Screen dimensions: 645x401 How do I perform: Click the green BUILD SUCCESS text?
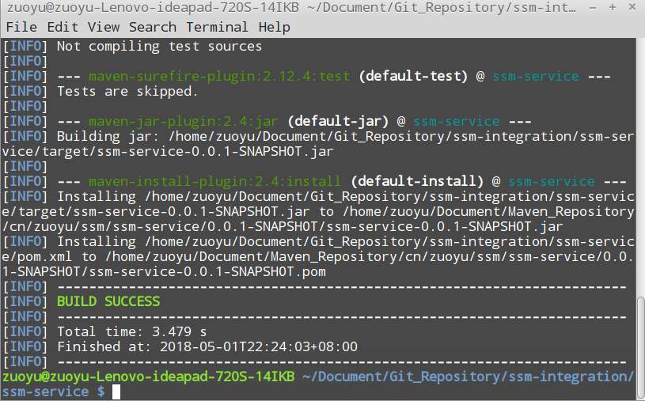(x=108, y=301)
